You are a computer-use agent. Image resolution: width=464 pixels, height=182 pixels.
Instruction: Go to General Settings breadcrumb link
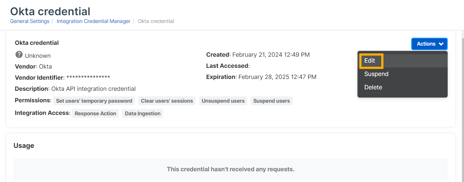30,21
